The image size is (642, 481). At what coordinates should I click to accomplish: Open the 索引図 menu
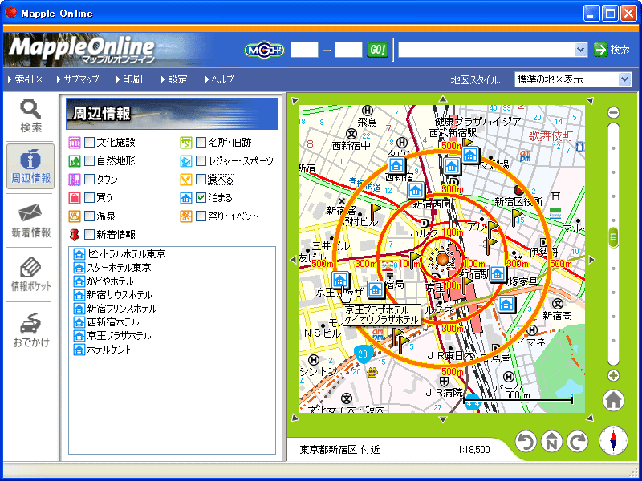[26, 79]
